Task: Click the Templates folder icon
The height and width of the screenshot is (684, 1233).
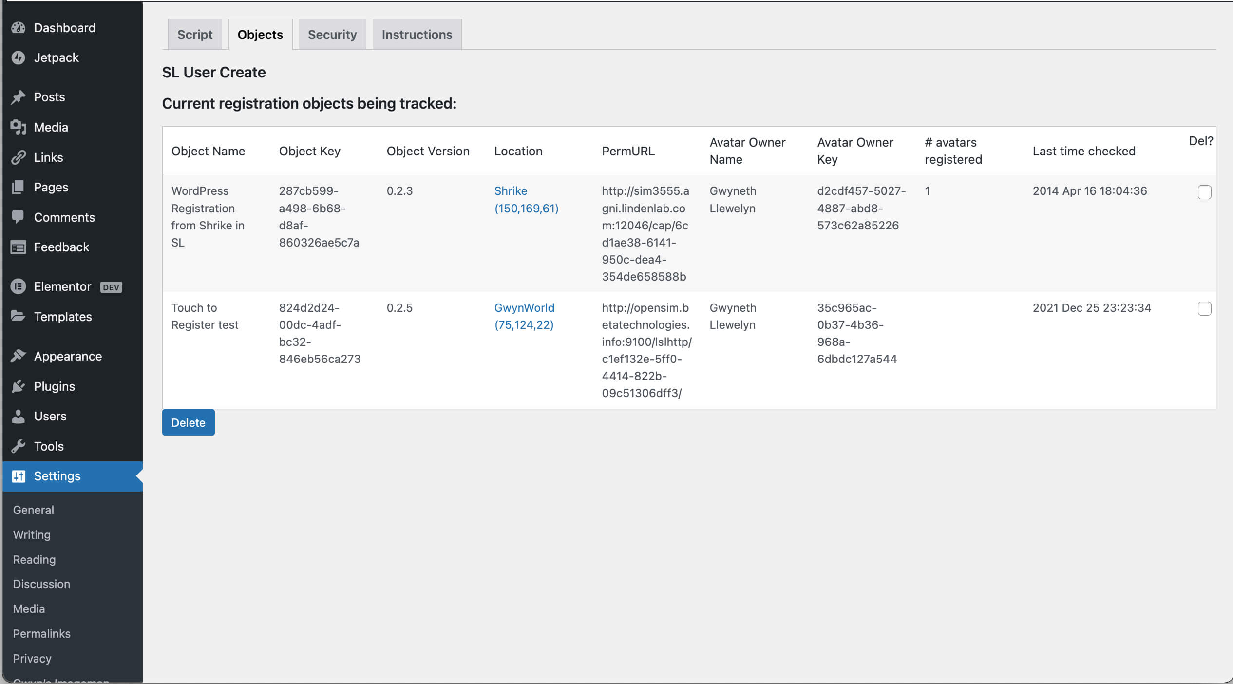Action: [x=19, y=317]
